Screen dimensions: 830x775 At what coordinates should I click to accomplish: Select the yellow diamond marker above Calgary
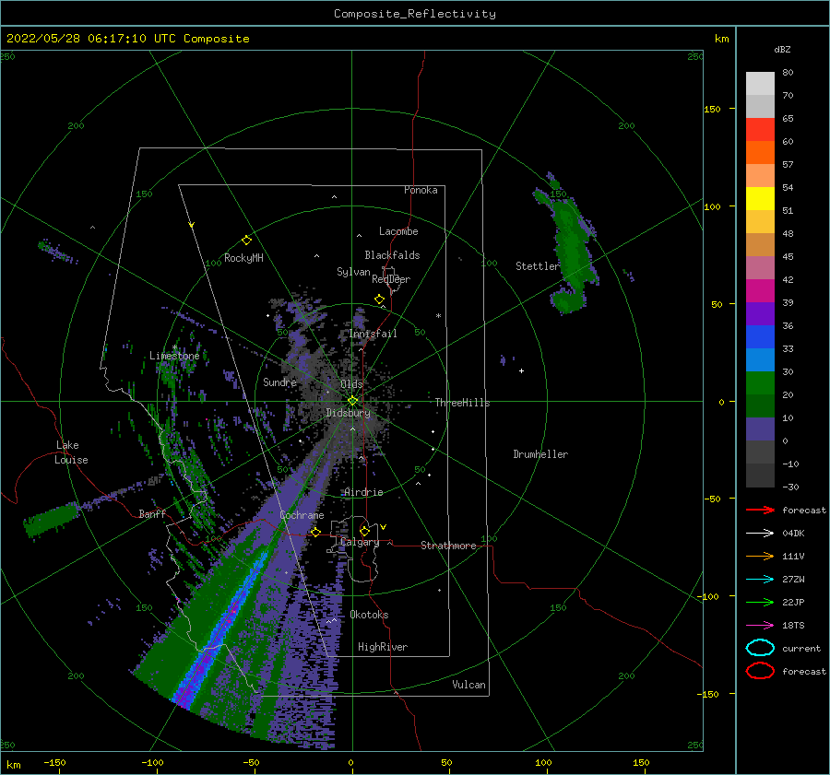tap(364, 531)
